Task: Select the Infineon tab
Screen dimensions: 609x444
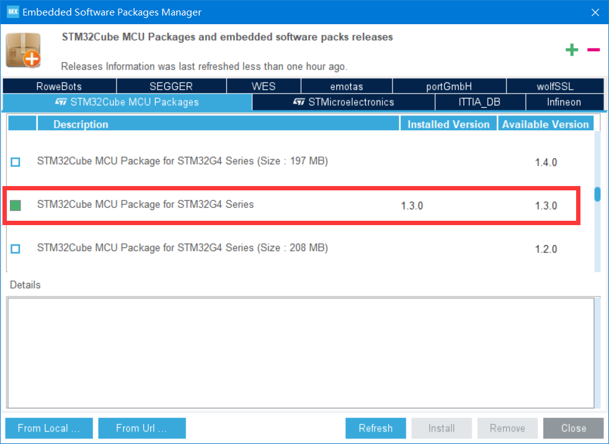Action: [x=564, y=102]
